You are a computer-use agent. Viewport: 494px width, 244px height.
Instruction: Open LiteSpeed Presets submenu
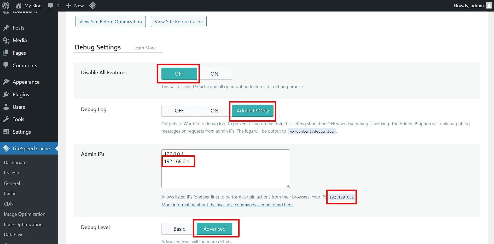[11, 173]
